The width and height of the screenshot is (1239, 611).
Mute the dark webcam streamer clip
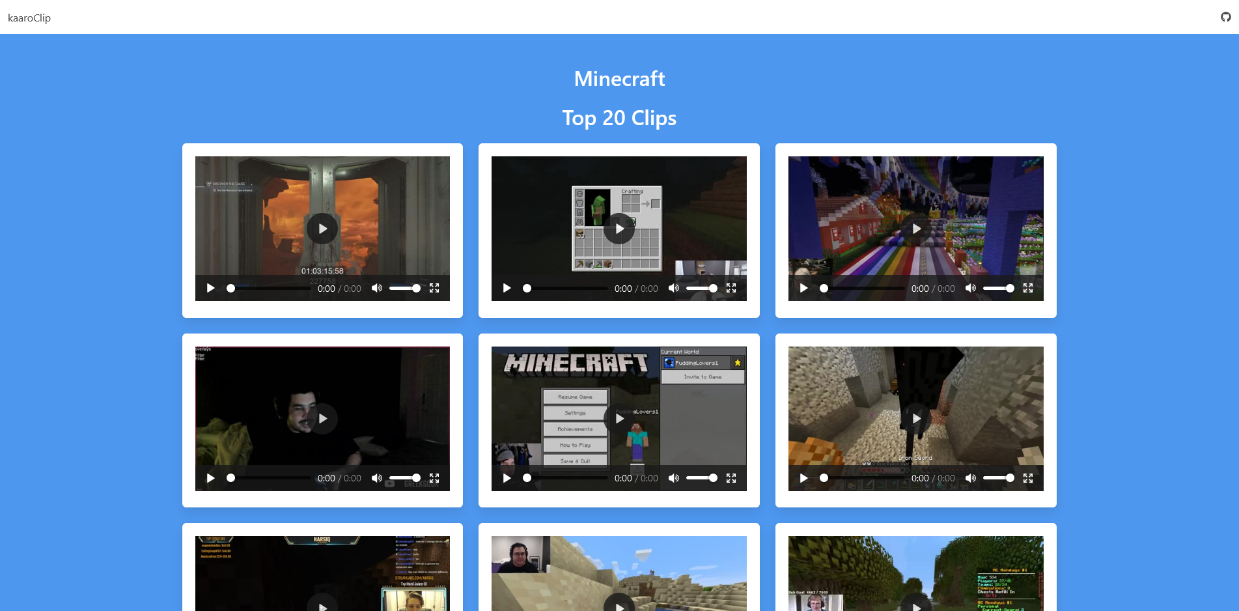pos(377,478)
